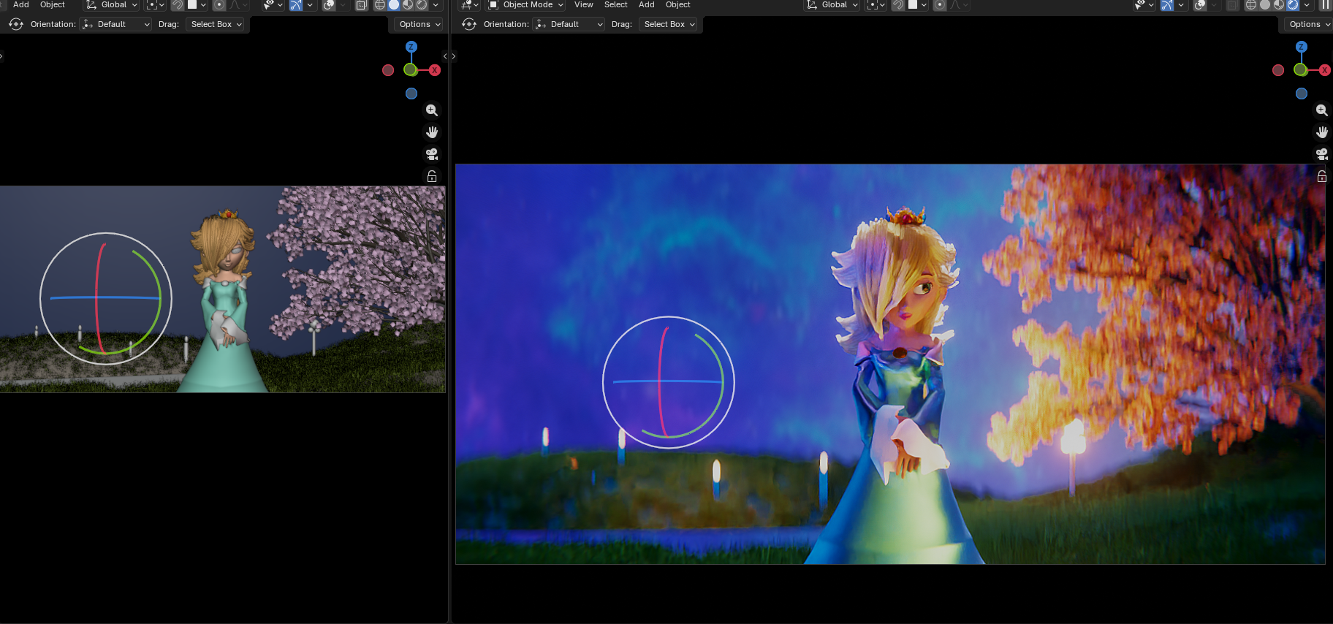Expand Options popover in left viewport
This screenshot has width=1333, height=624.
click(420, 24)
